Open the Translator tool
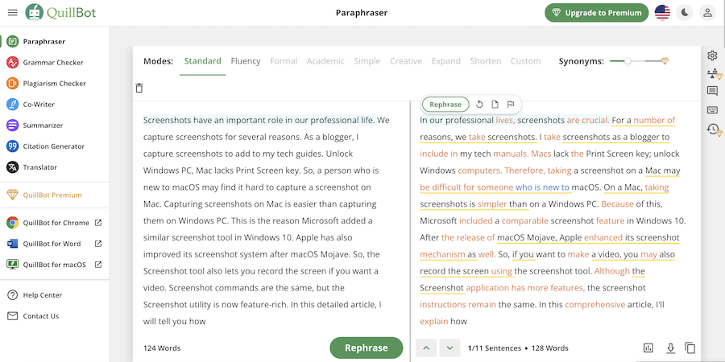Screen dimensions: 725x362 [40, 167]
